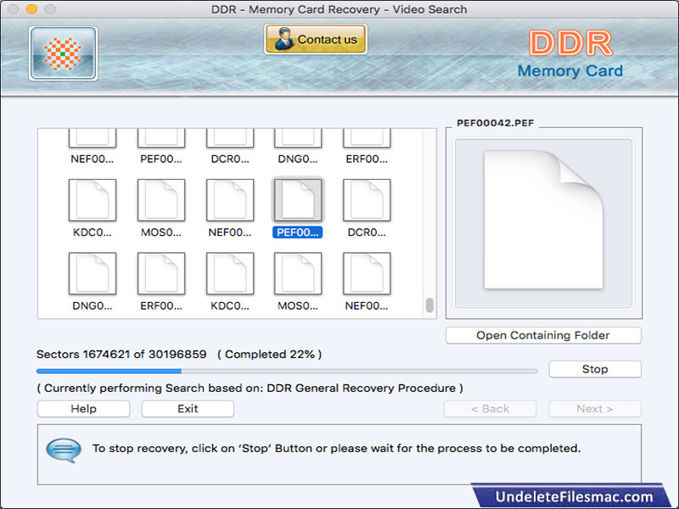Screen dimensions: 679x509
Task: Exit the application
Action: [187, 409]
